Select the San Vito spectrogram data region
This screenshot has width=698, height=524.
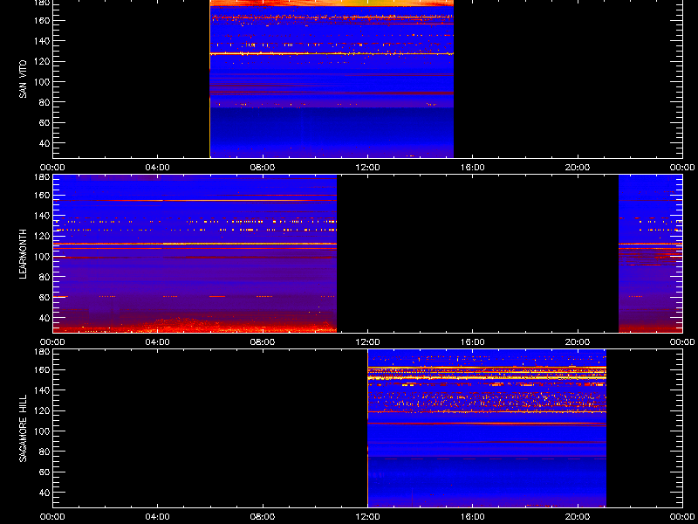tap(332, 79)
